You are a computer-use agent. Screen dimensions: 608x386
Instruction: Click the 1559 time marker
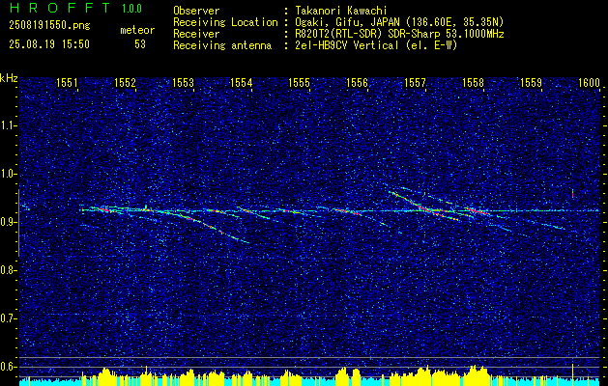[x=532, y=82]
